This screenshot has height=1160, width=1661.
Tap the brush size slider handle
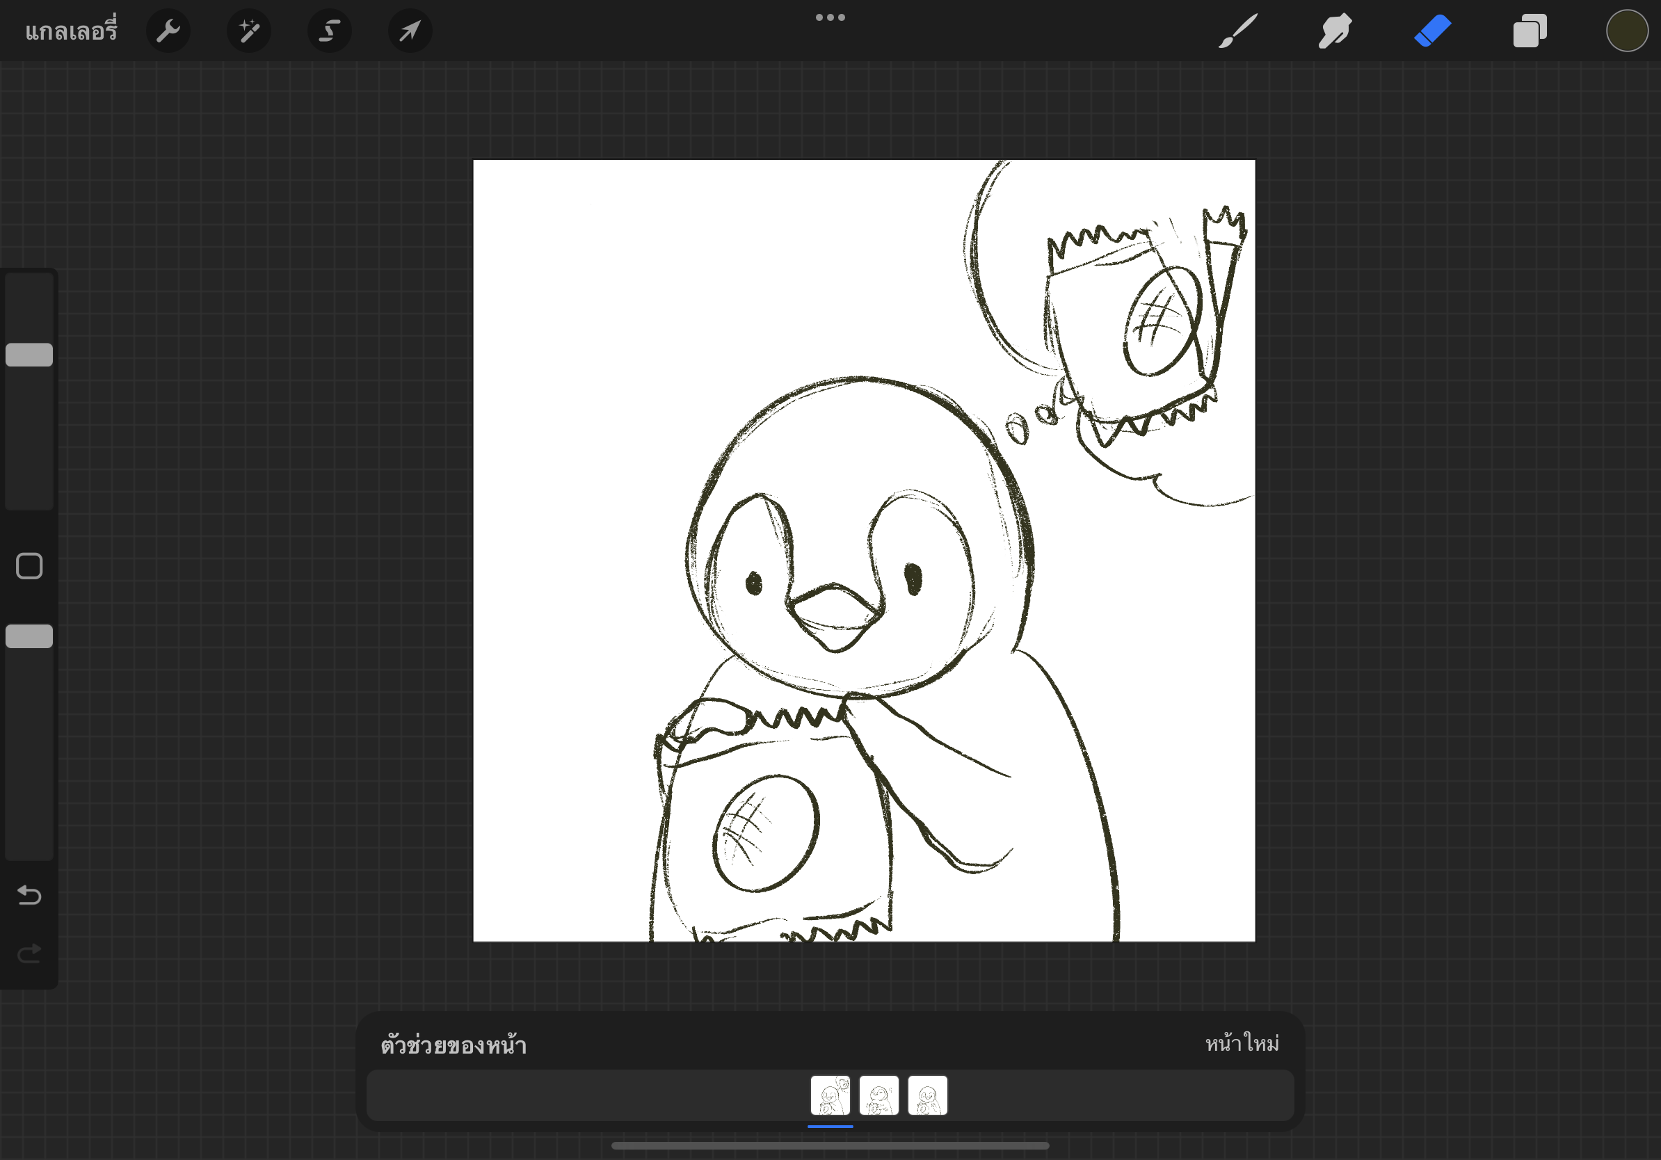click(29, 355)
